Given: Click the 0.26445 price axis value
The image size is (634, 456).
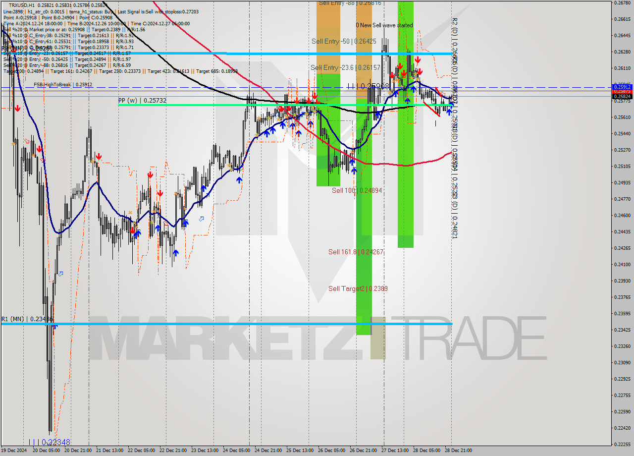Looking at the screenshot, I should pos(622,36).
